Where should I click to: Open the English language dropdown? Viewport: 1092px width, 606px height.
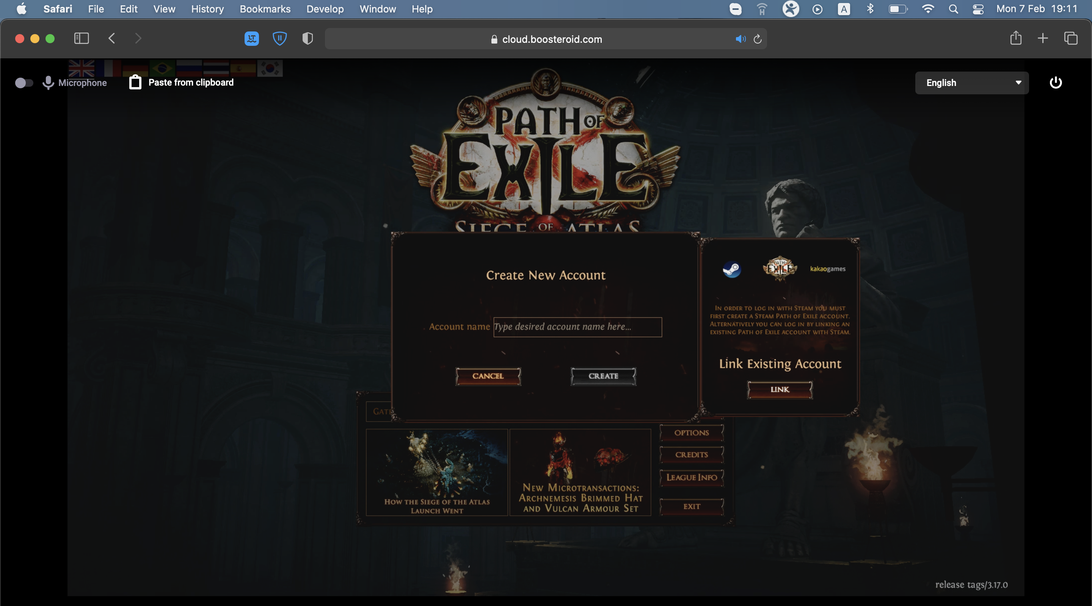click(971, 83)
